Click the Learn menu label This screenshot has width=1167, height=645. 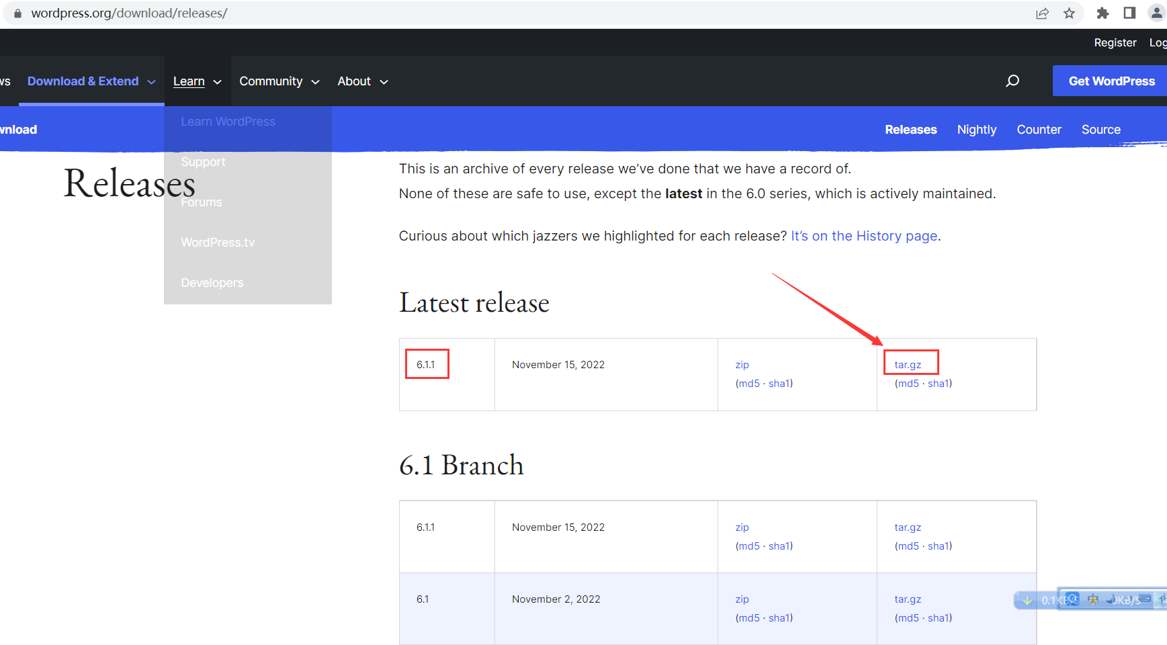[x=189, y=81]
